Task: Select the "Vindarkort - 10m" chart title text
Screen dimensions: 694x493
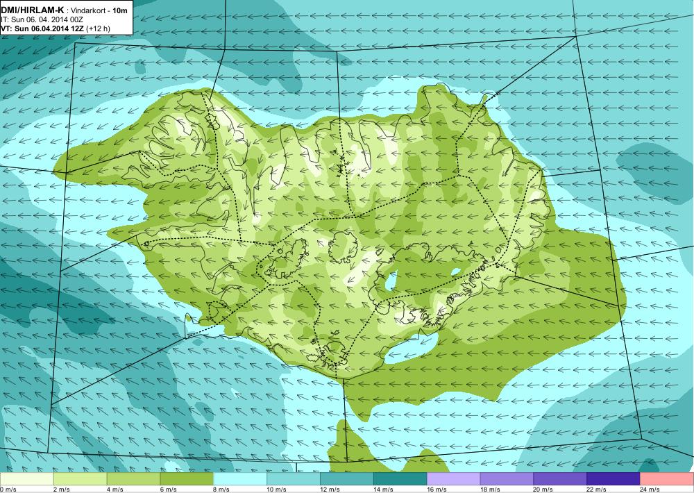Action: tap(99, 10)
